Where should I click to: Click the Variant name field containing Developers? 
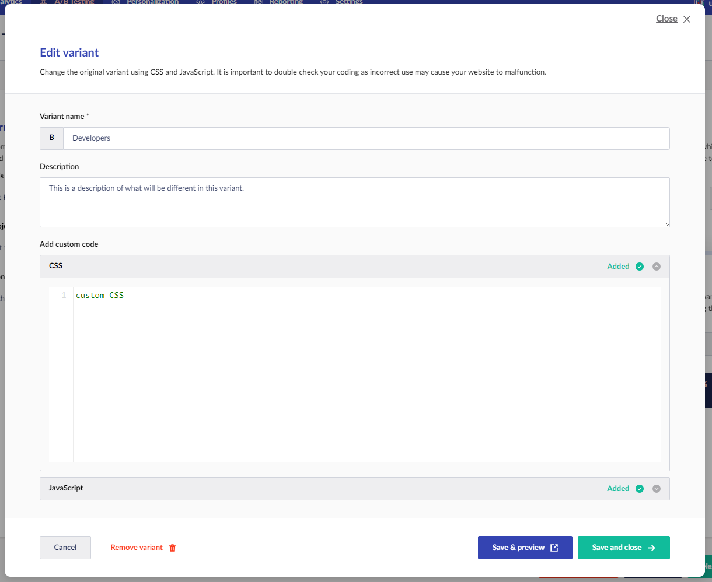pyautogui.click(x=365, y=138)
